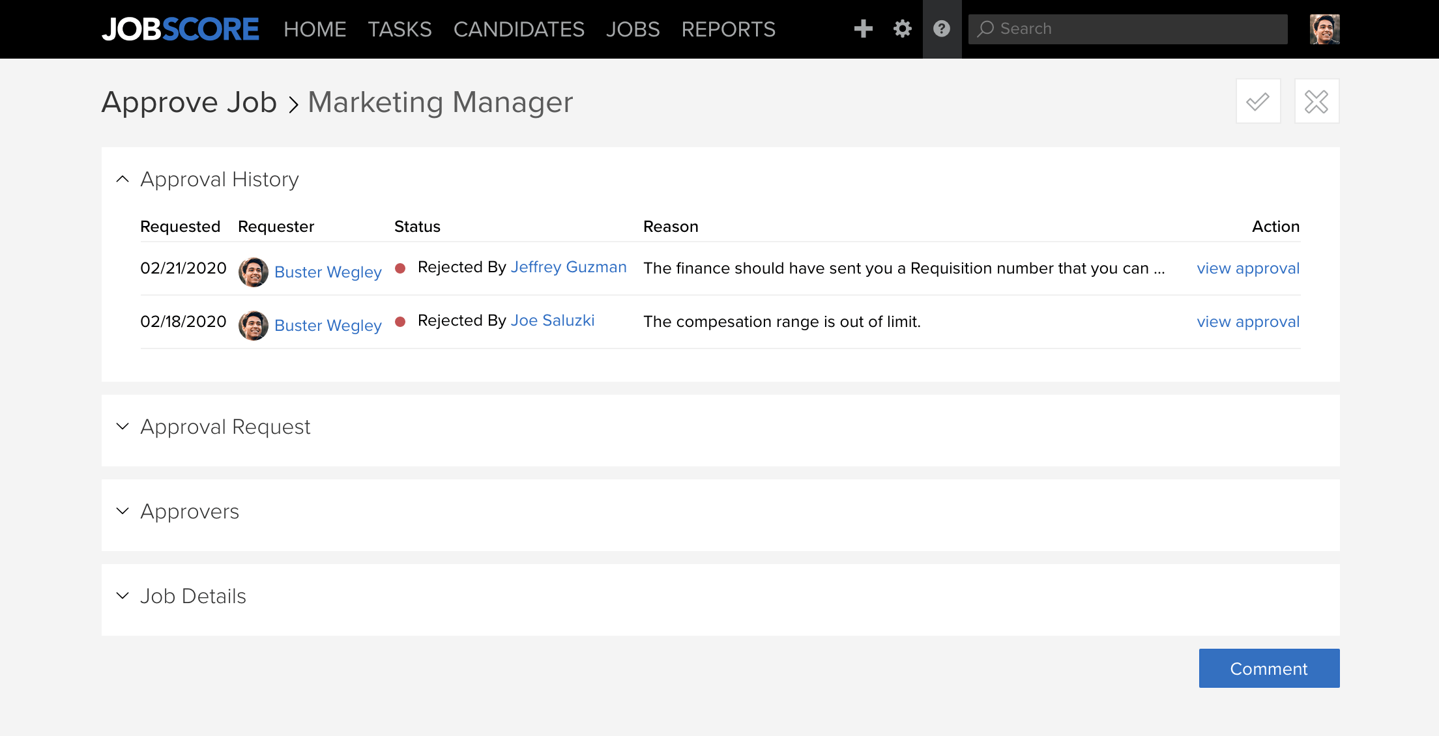This screenshot has width=1439, height=736.
Task: Click the Approvers heading text
Action: [190, 511]
